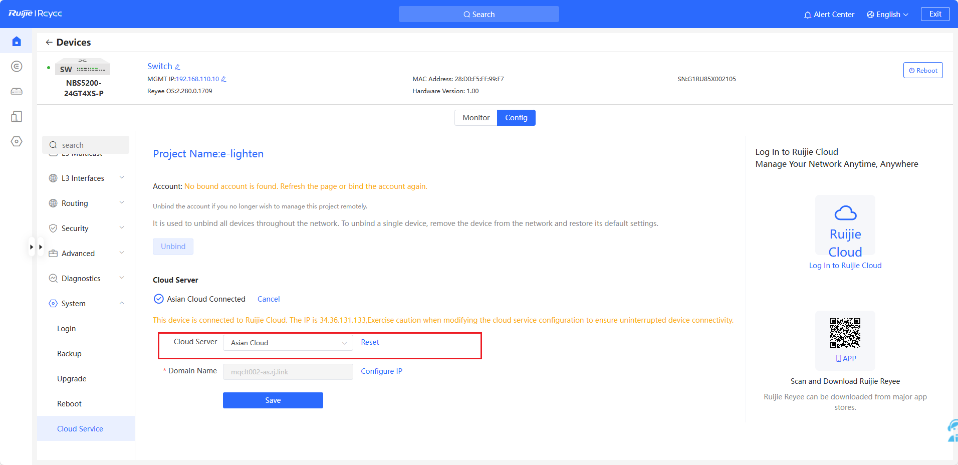Click the Security shield icon
This screenshot has width=958, height=465.
[53, 228]
